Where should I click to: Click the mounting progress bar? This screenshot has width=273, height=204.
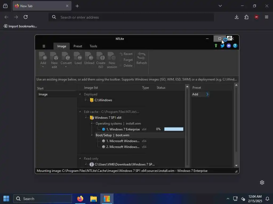[174, 129]
